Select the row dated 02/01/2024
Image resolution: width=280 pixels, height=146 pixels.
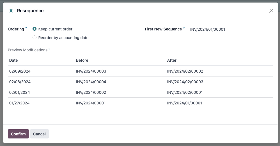tap(141, 92)
